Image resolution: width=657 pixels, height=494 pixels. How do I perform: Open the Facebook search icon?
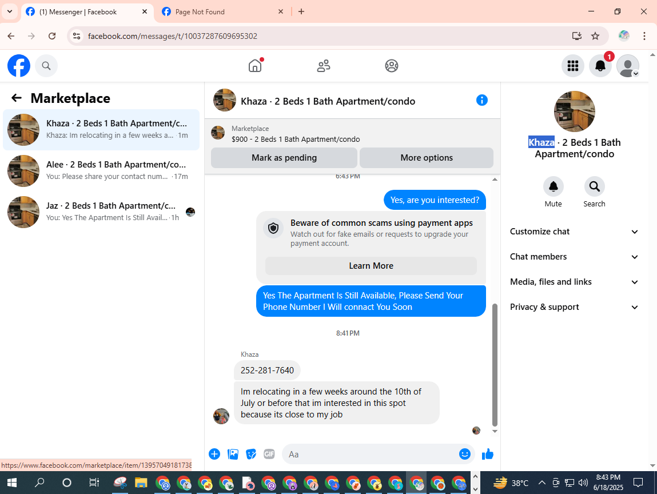[x=46, y=66]
